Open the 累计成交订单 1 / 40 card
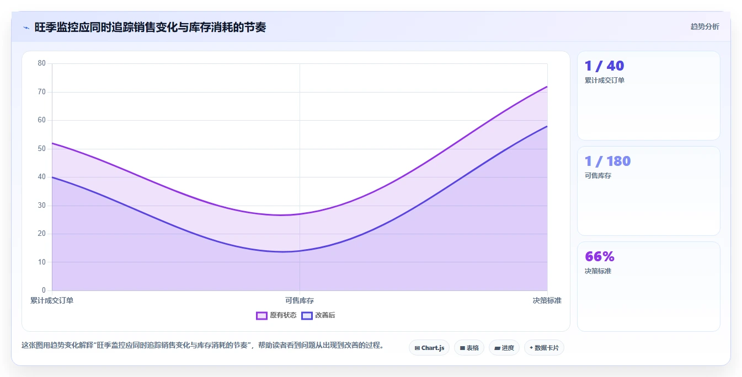 tap(649, 96)
